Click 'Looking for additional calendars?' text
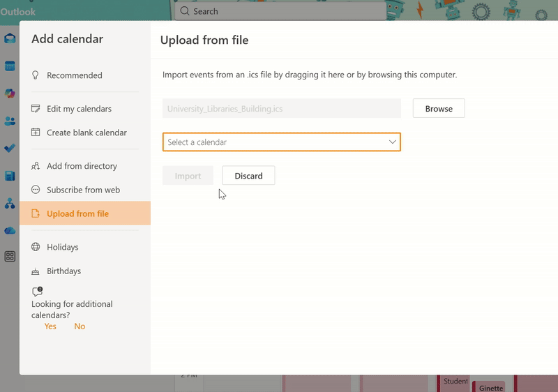 point(72,310)
